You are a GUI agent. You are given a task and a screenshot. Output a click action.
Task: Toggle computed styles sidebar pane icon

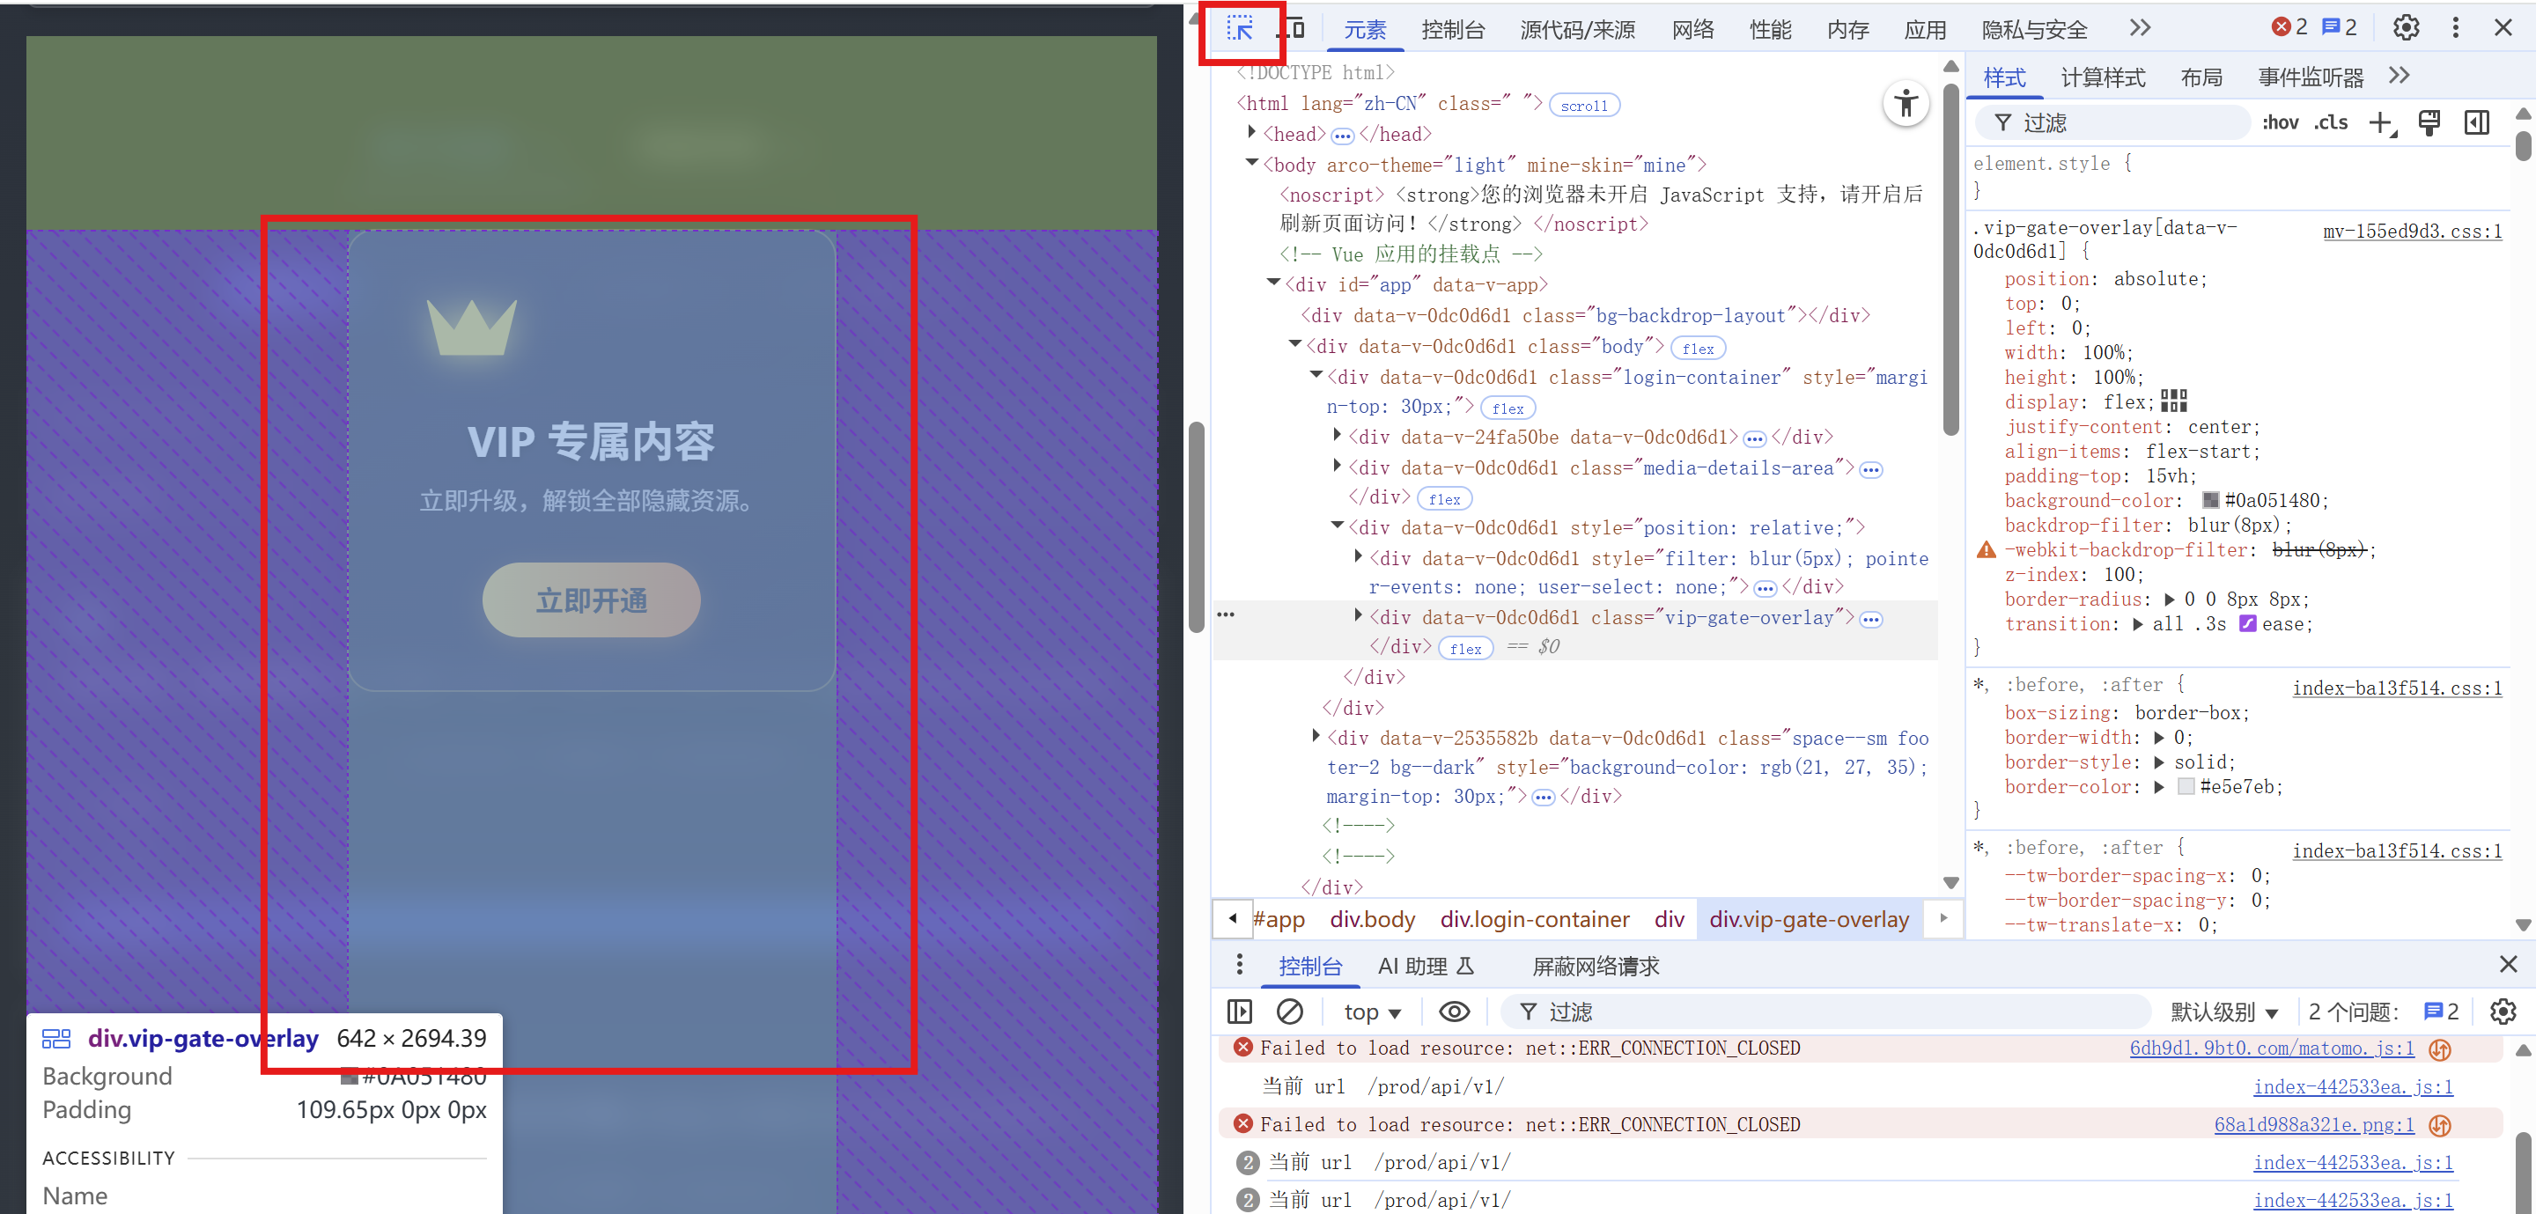coord(2476,123)
